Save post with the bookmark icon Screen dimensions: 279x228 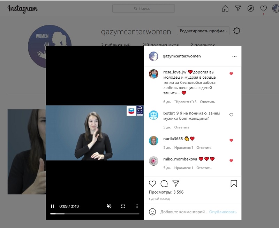234,183
